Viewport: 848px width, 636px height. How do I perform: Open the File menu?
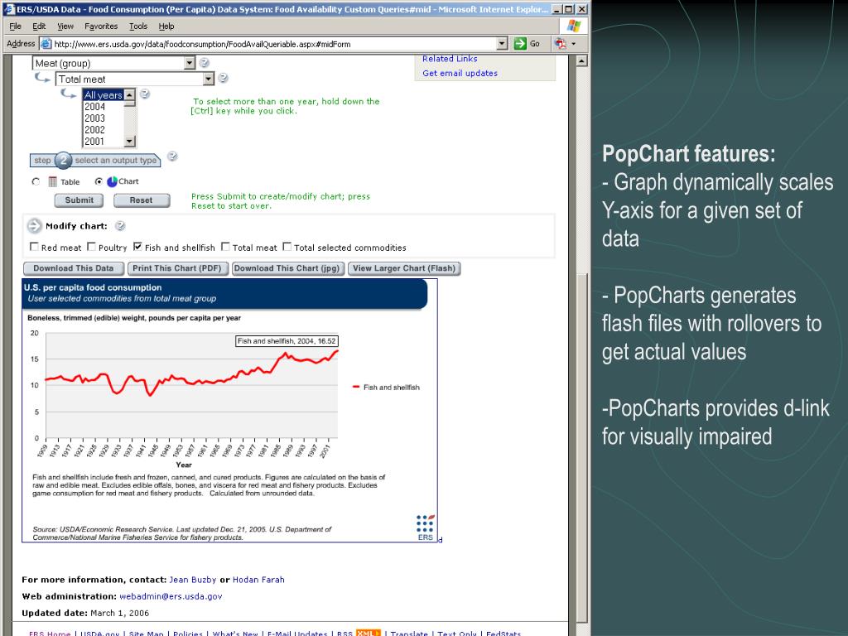pos(15,26)
